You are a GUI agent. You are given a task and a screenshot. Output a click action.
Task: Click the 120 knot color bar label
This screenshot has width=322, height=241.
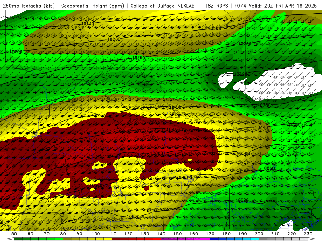click(128, 234)
